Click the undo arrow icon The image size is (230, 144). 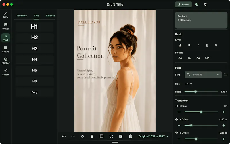[x=64, y=136]
